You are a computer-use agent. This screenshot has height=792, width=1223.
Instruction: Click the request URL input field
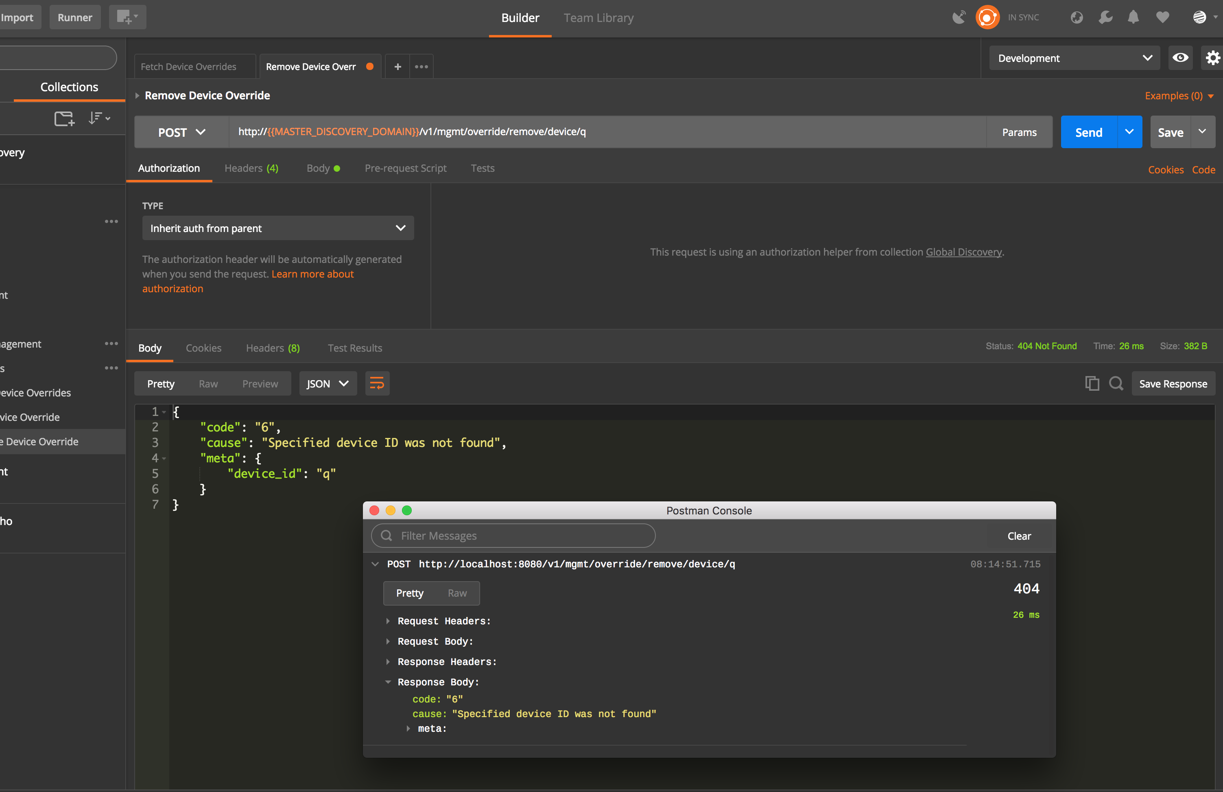click(607, 132)
